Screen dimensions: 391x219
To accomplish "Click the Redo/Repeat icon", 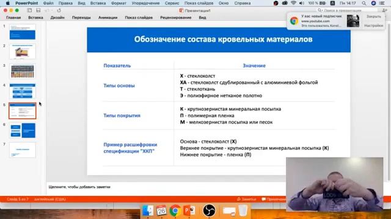I will click(x=59, y=10).
